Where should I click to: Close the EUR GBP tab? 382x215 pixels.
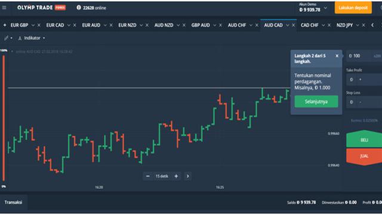[x=39, y=25]
